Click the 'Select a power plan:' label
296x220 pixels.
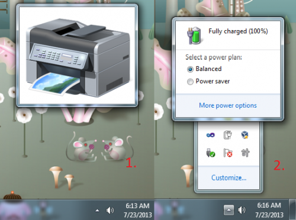(214, 57)
